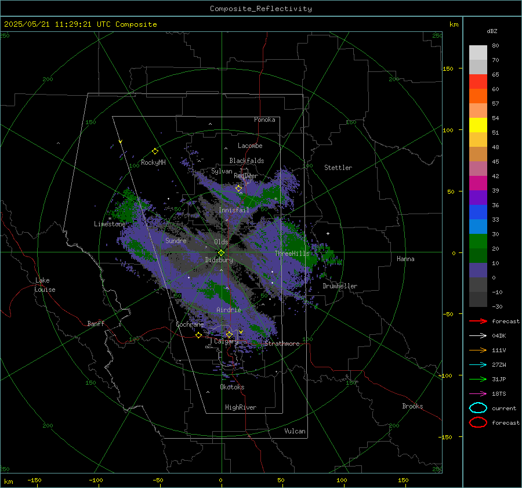Select the dark green 10–20 dBZ swatch
Screen dimensions: 522x488
click(x=478, y=255)
